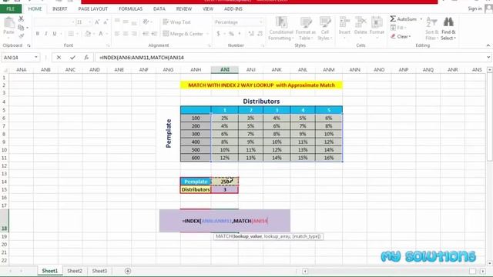Image resolution: width=493 pixels, height=277 pixels.
Task: Open the Percentage number format dropdown
Action: (x=260, y=22)
